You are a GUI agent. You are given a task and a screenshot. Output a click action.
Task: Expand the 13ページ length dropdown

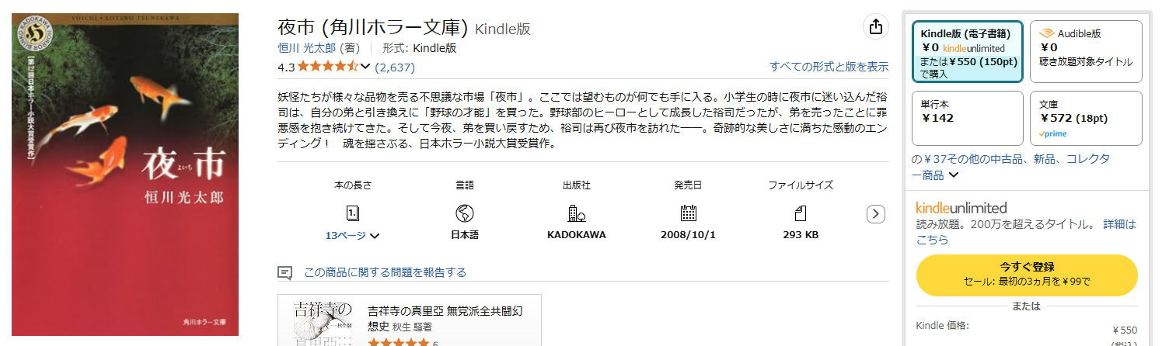375,236
